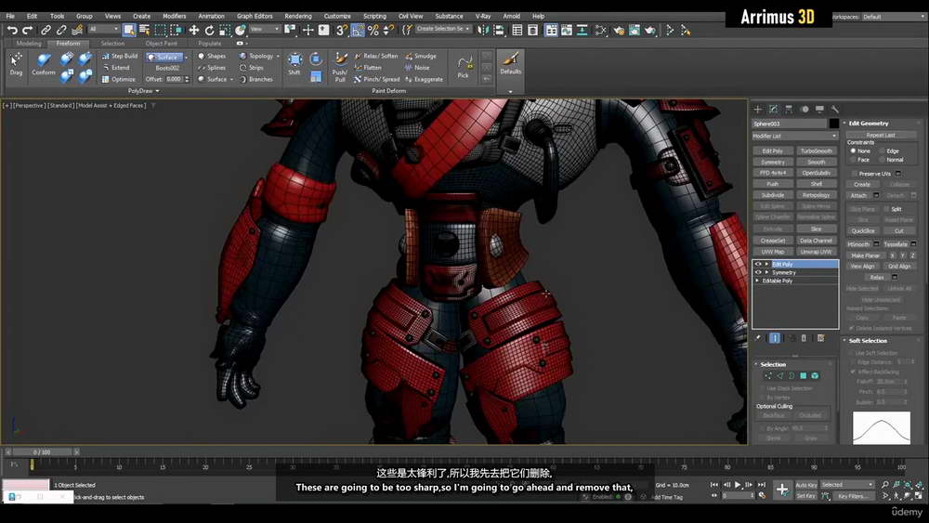Open the Create command panel tab
The image size is (929, 523).
click(757, 109)
